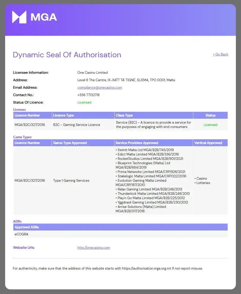Click the Website Urls: label
The height and width of the screenshot is (294, 241).
[x=24, y=247]
